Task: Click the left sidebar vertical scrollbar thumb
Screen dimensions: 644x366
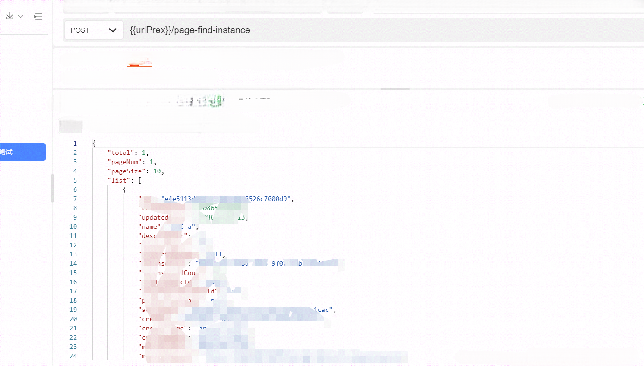Action: click(x=52, y=188)
